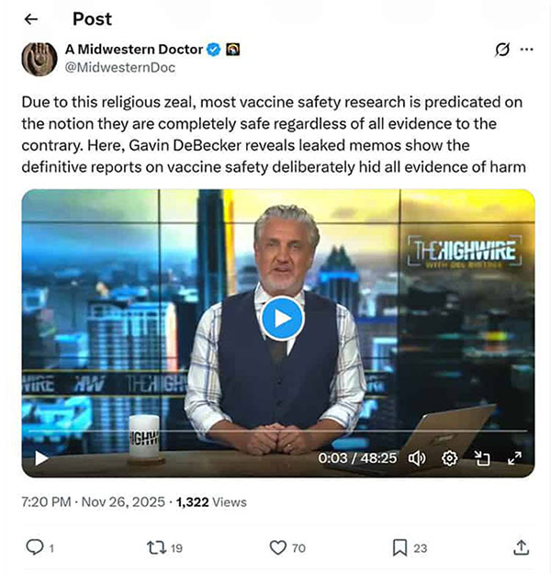The image size is (551, 574).
Task: Like the post with the heart icon
Action: (x=278, y=548)
